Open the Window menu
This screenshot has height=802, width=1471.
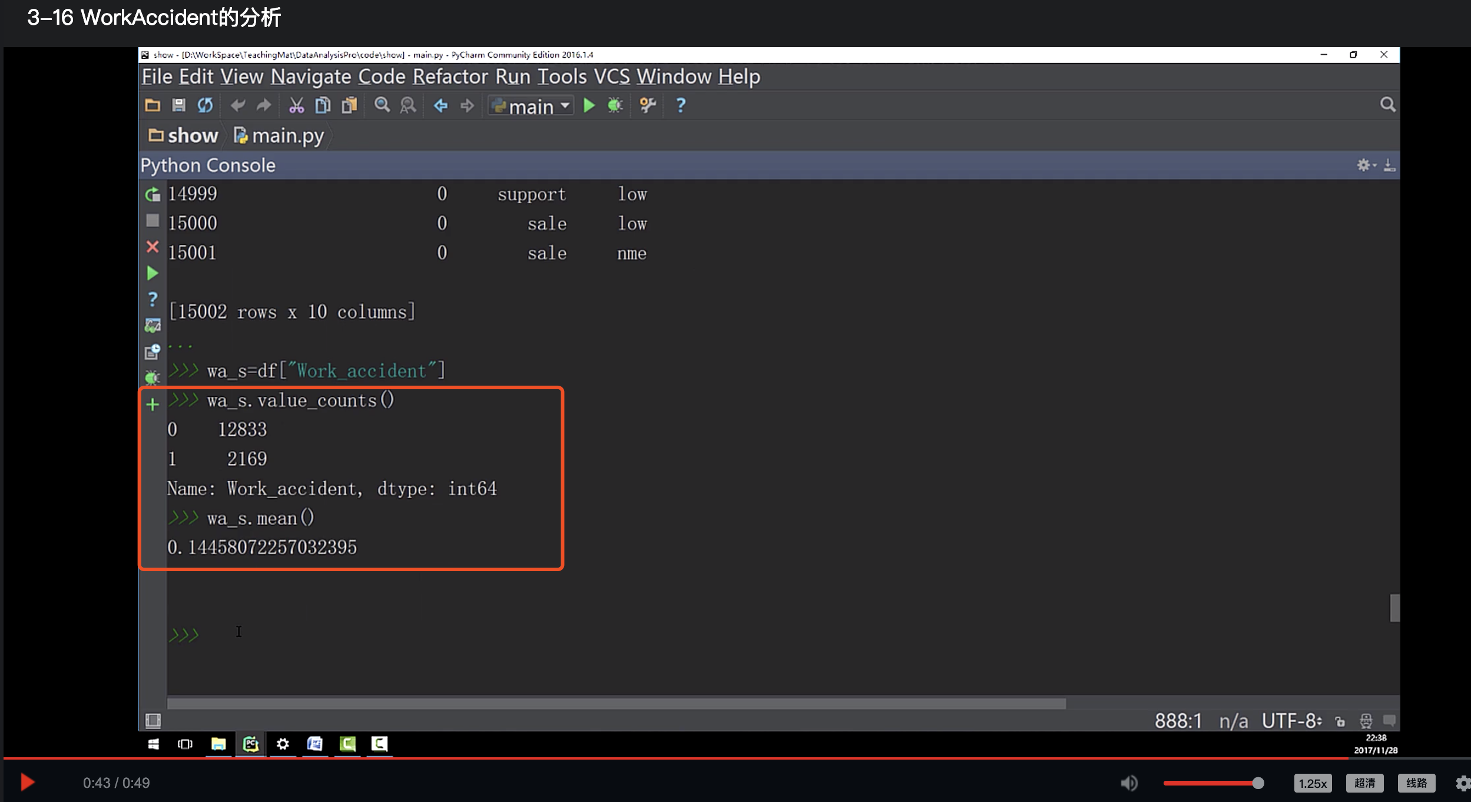(x=674, y=77)
